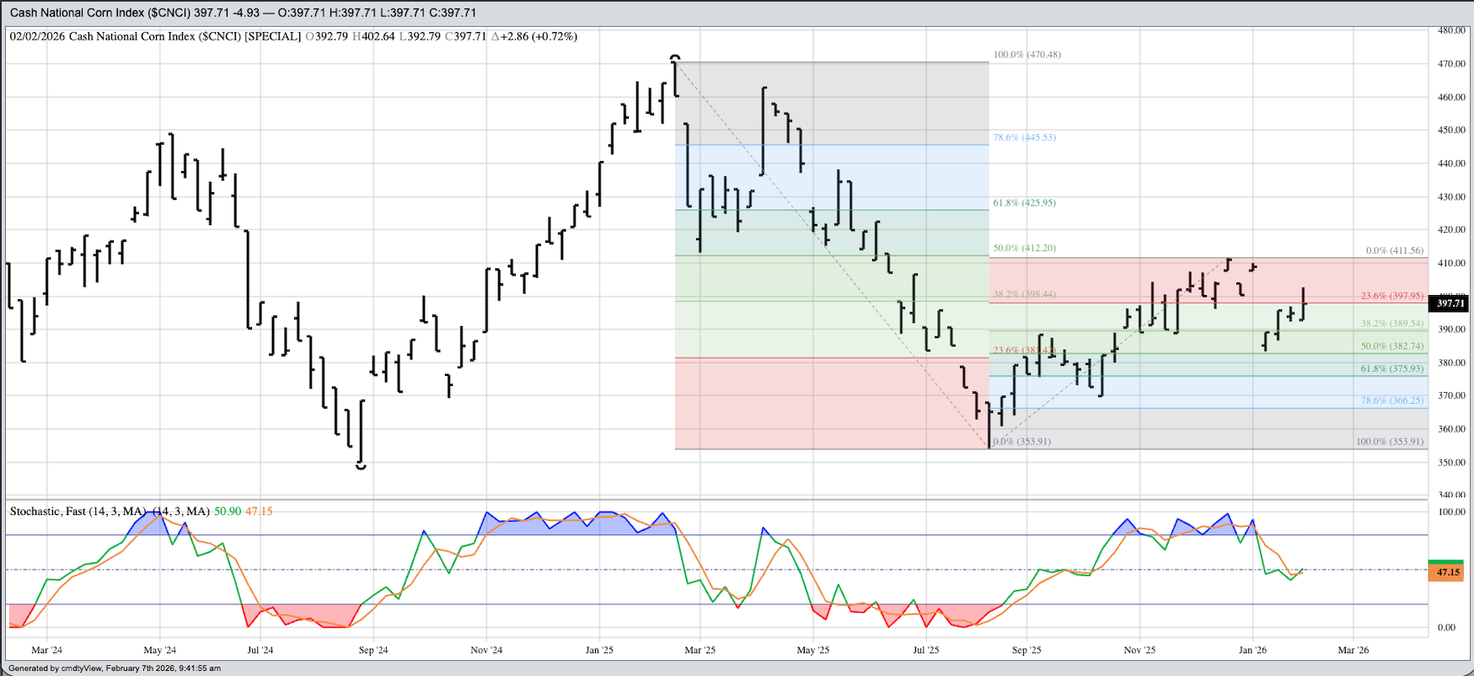This screenshot has width=1474, height=676.
Task: Select the 78.6% (445.53) retracement label
Action: (x=1024, y=137)
